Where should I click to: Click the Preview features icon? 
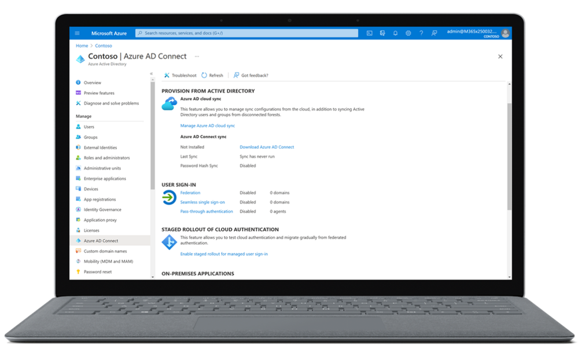[x=78, y=93]
